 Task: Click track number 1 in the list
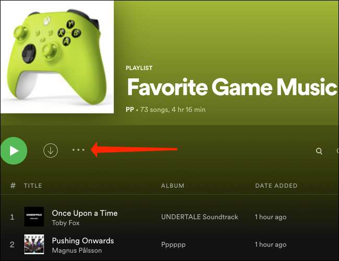pyautogui.click(x=12, y=217)
